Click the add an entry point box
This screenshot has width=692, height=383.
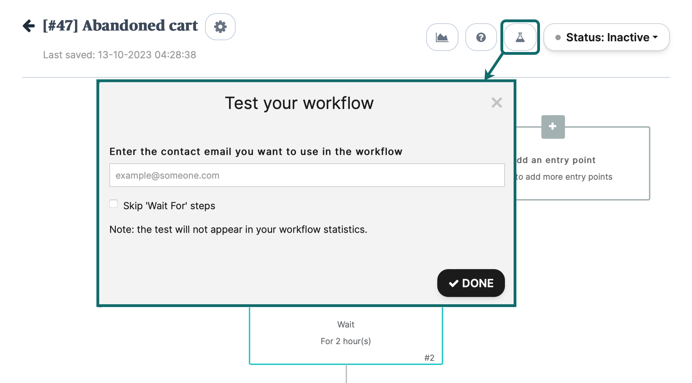click(x=583, y=168)
